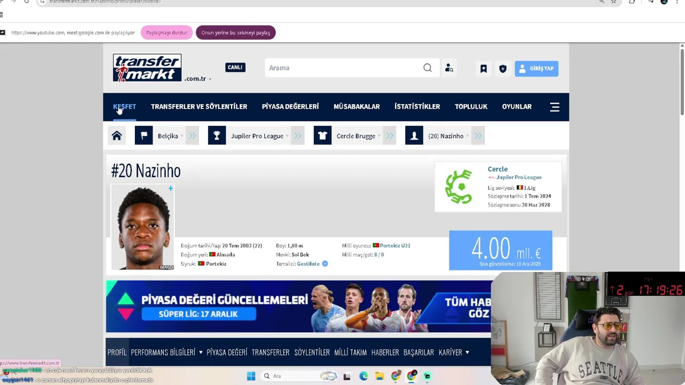685x385 pixels.
Task: Open the MÜSABAKALAR menu
Action: pyautogui.click(x=356, y=106)
